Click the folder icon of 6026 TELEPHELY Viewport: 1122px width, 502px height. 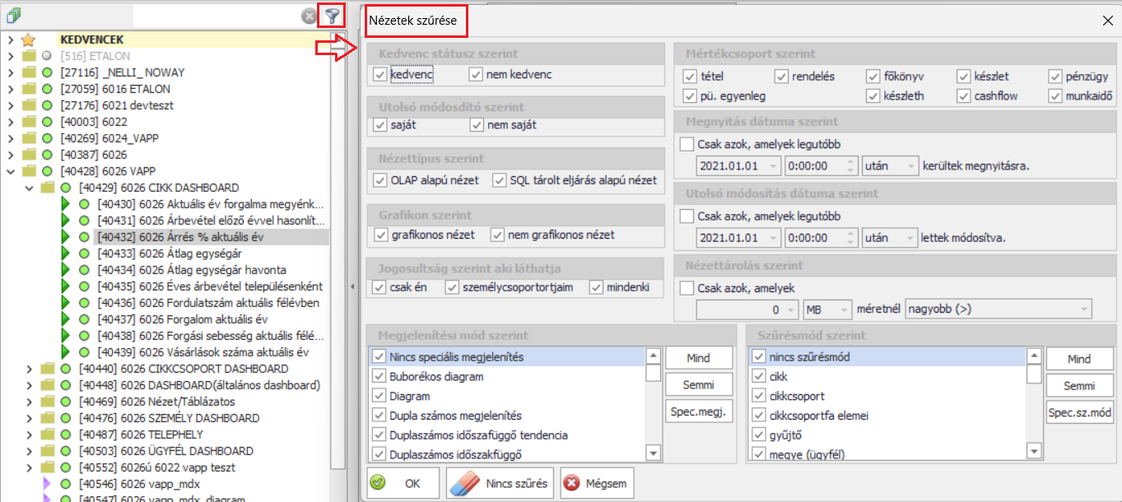[x=48, y=435]
